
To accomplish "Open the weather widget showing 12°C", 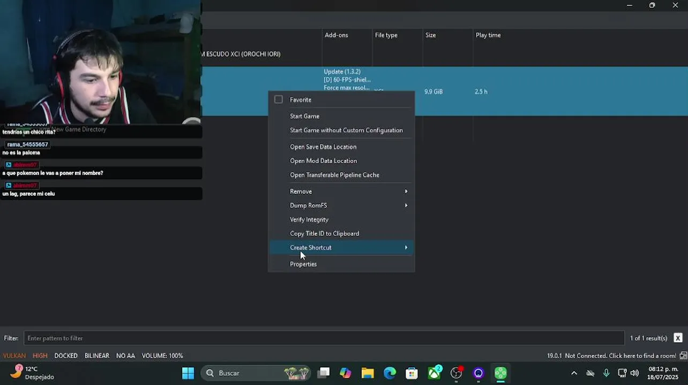I will (x=33, y=373).
